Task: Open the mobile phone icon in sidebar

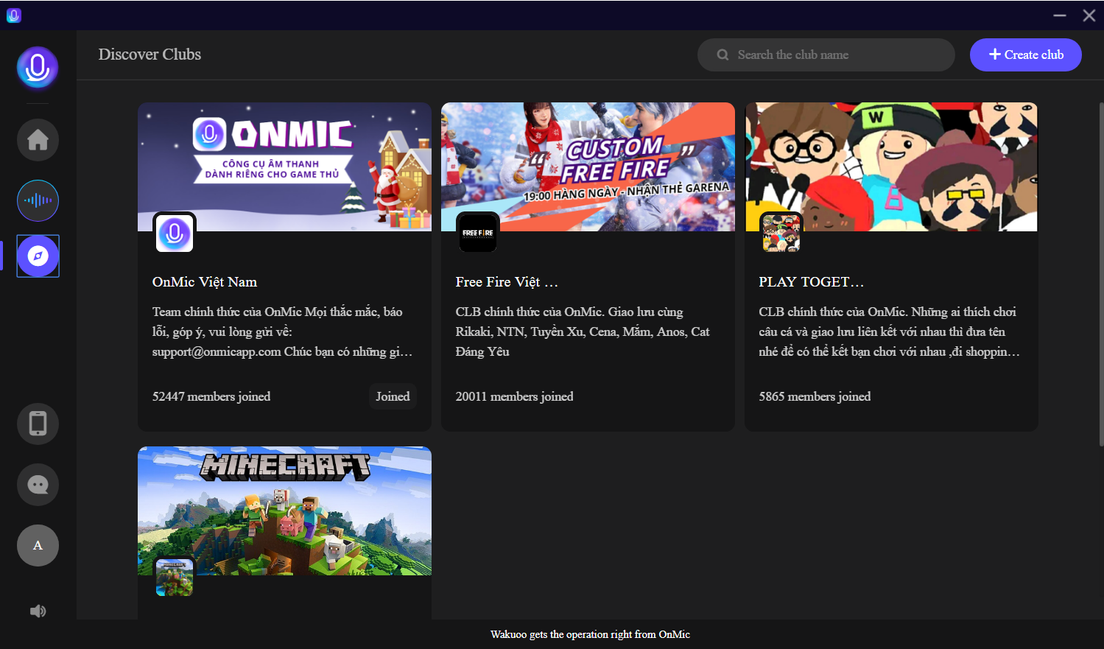Action: (x=38, y=424)
